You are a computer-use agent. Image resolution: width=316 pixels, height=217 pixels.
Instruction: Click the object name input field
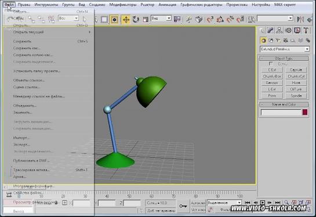(x=281, y=112)
